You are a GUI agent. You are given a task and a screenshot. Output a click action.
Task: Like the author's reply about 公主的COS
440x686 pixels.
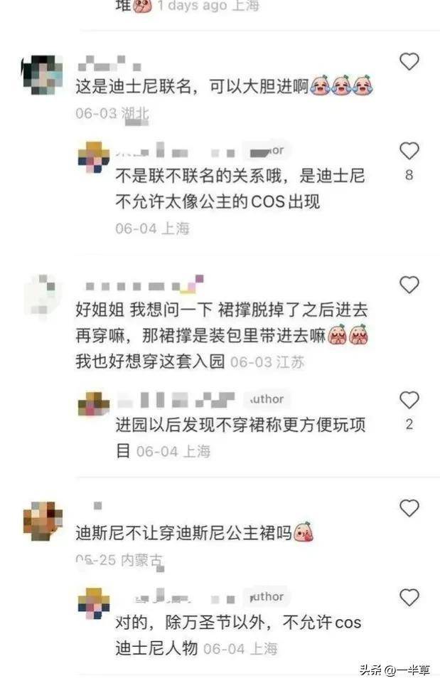click(409, 151)
